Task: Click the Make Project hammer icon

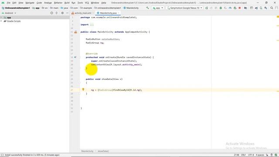Action: coord(147,8)
